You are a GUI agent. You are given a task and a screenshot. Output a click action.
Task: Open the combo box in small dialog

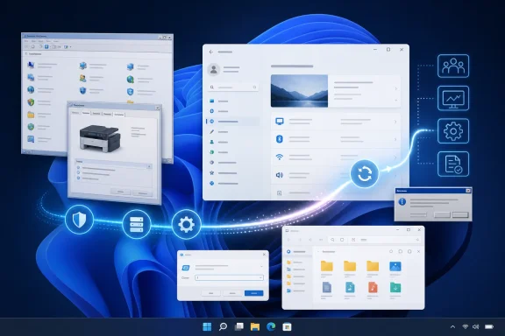(x=230, y=277)
